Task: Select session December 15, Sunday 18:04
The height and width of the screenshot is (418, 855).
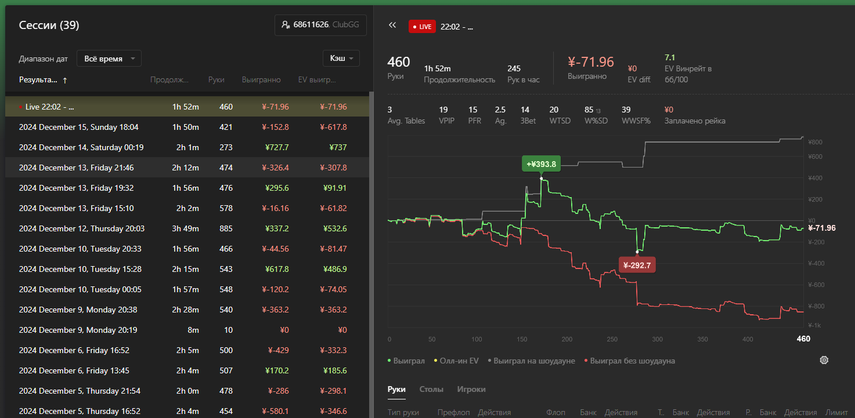Action: coord(187,127)
